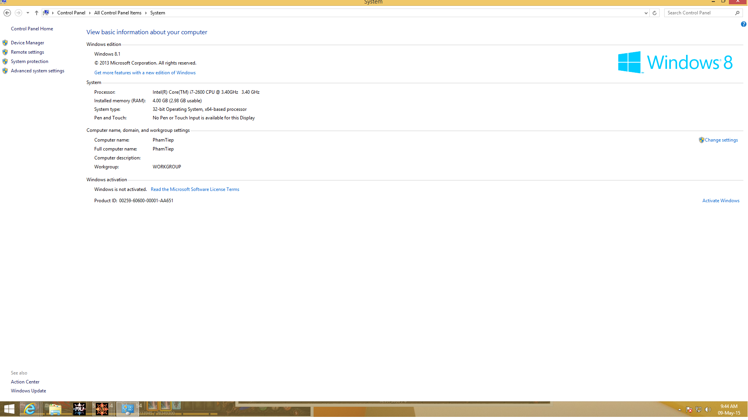The image size is (748, 420).
Task: Get more features with new Windows edition
Action: [x=145, y=73]
